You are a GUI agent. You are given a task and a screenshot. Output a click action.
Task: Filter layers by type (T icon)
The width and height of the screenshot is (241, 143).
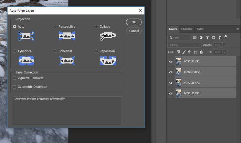pyautogui.click(x=207, y=37)
